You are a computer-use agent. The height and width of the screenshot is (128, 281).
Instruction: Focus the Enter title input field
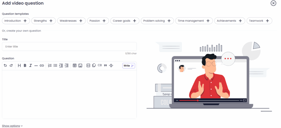click(69, 47)
